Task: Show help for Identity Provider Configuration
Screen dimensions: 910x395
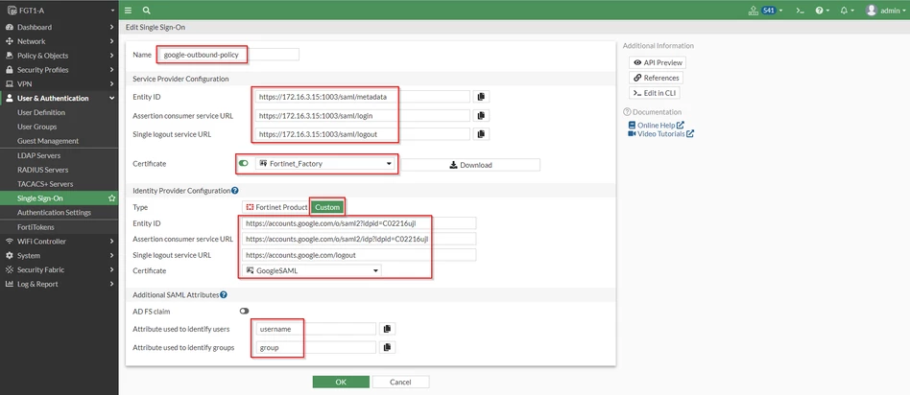Action: click(x=235, y=190)
